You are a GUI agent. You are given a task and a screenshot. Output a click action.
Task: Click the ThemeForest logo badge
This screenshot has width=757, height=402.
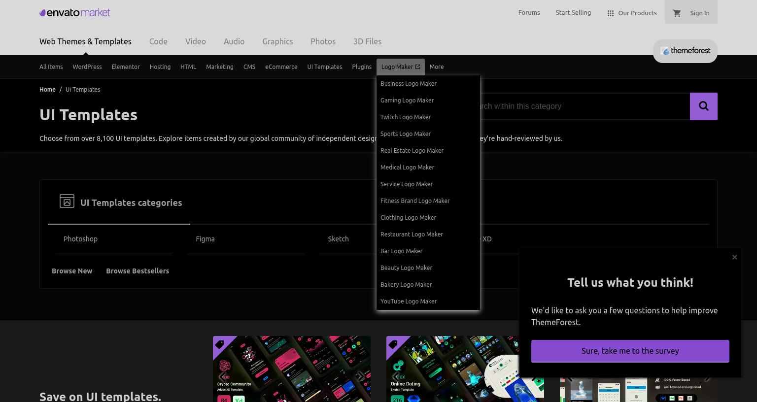point(685,51)
